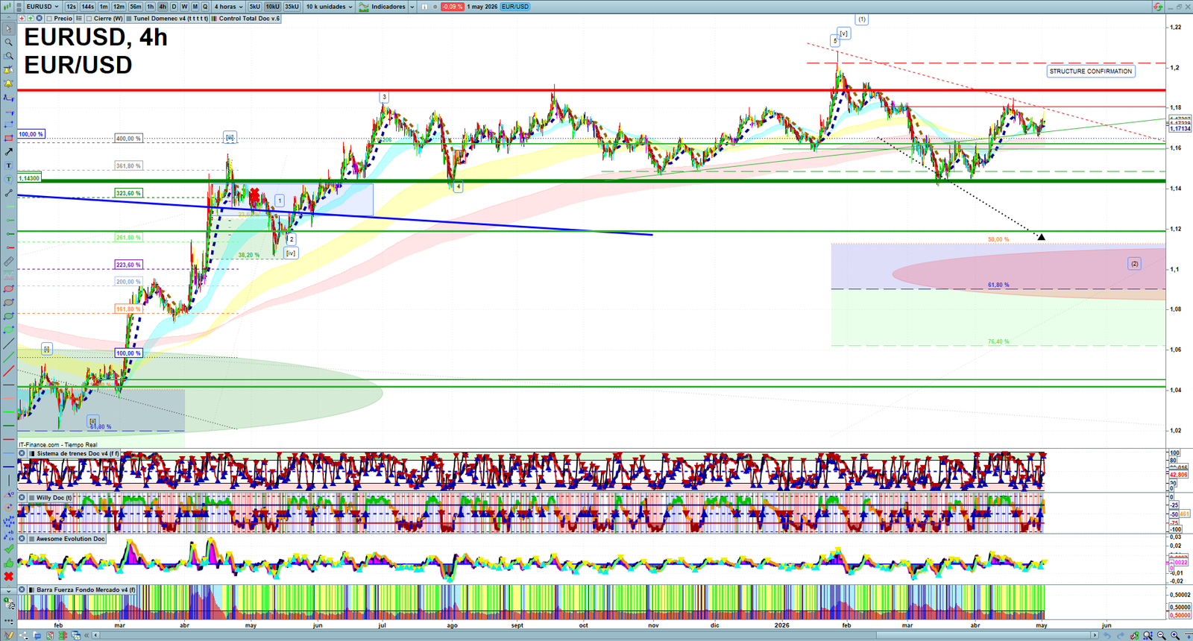Toggle Willy Doc panel checkbox
The image size is (1193, 641).
point(31,497)
